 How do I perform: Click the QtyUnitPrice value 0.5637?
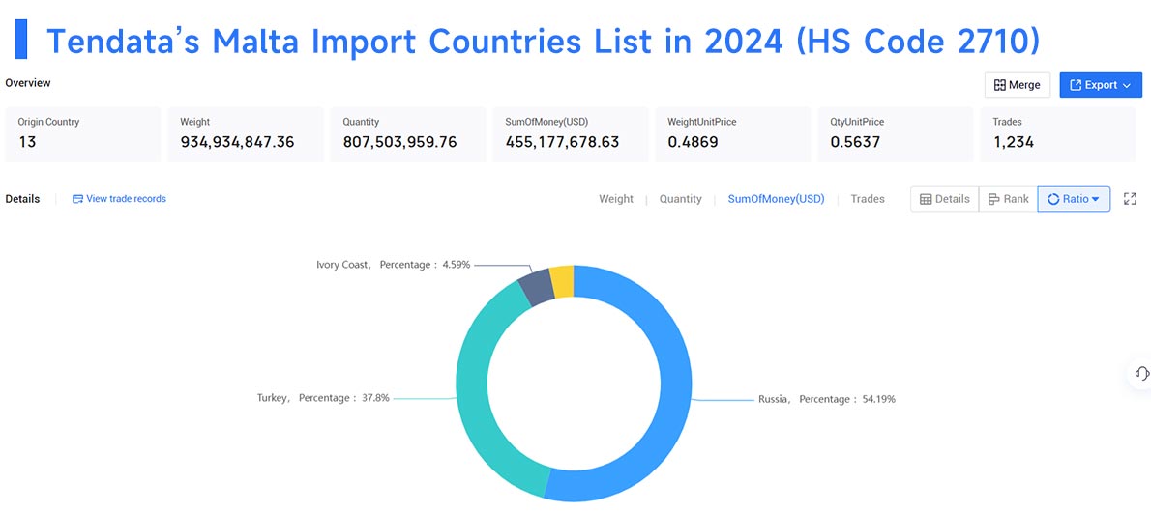point(855,142)
